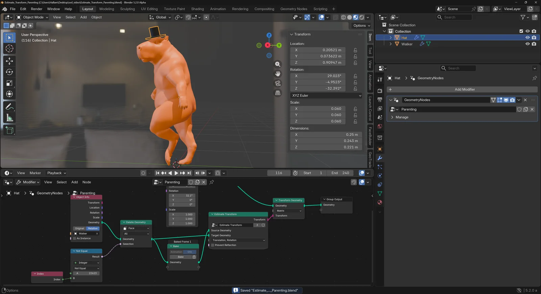541x294 pixels.
Task: Remove the GeometryNodes modifier
Action: tap(525, 100)
